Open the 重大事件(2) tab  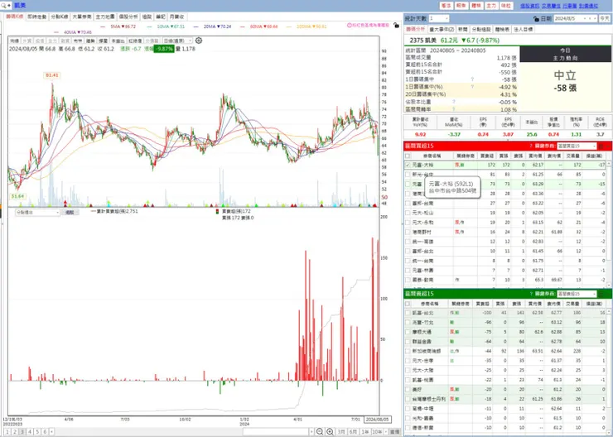point(442,29)
